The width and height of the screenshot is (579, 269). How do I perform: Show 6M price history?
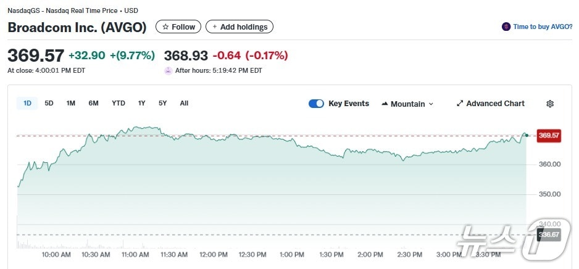93,103
